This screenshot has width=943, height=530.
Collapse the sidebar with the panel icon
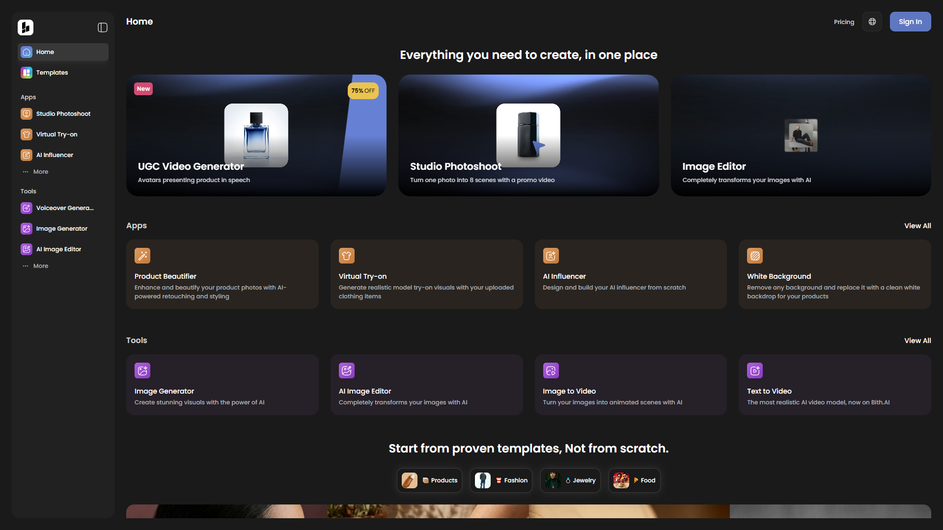point(103,27)
